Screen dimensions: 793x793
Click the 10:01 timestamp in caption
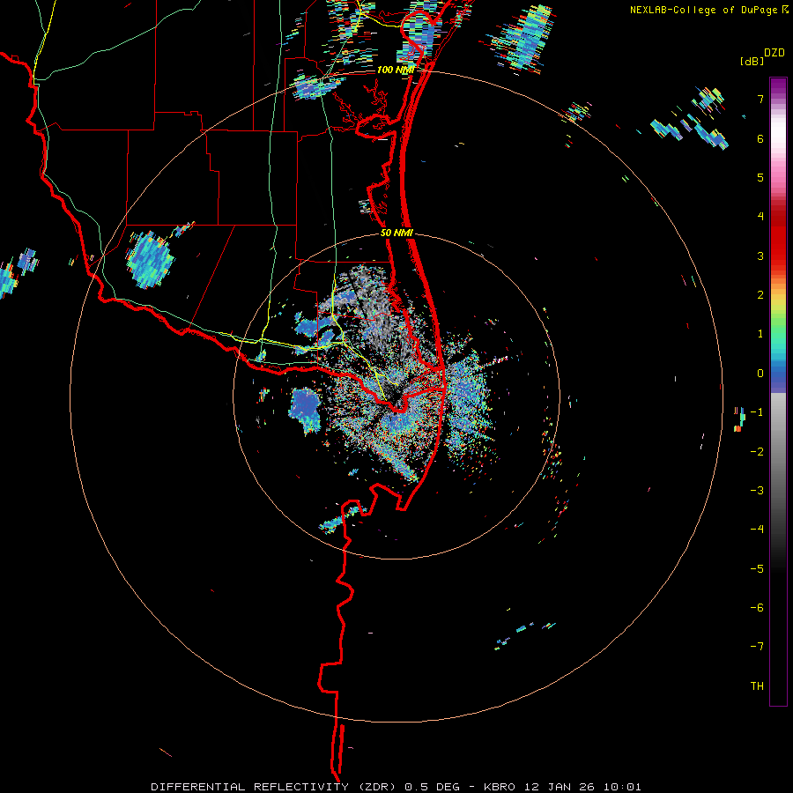point(621,787)
